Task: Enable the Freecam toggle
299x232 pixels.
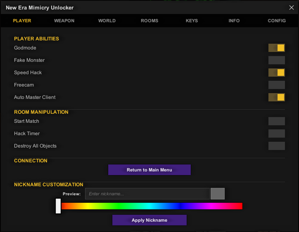Action: (277, 85)
